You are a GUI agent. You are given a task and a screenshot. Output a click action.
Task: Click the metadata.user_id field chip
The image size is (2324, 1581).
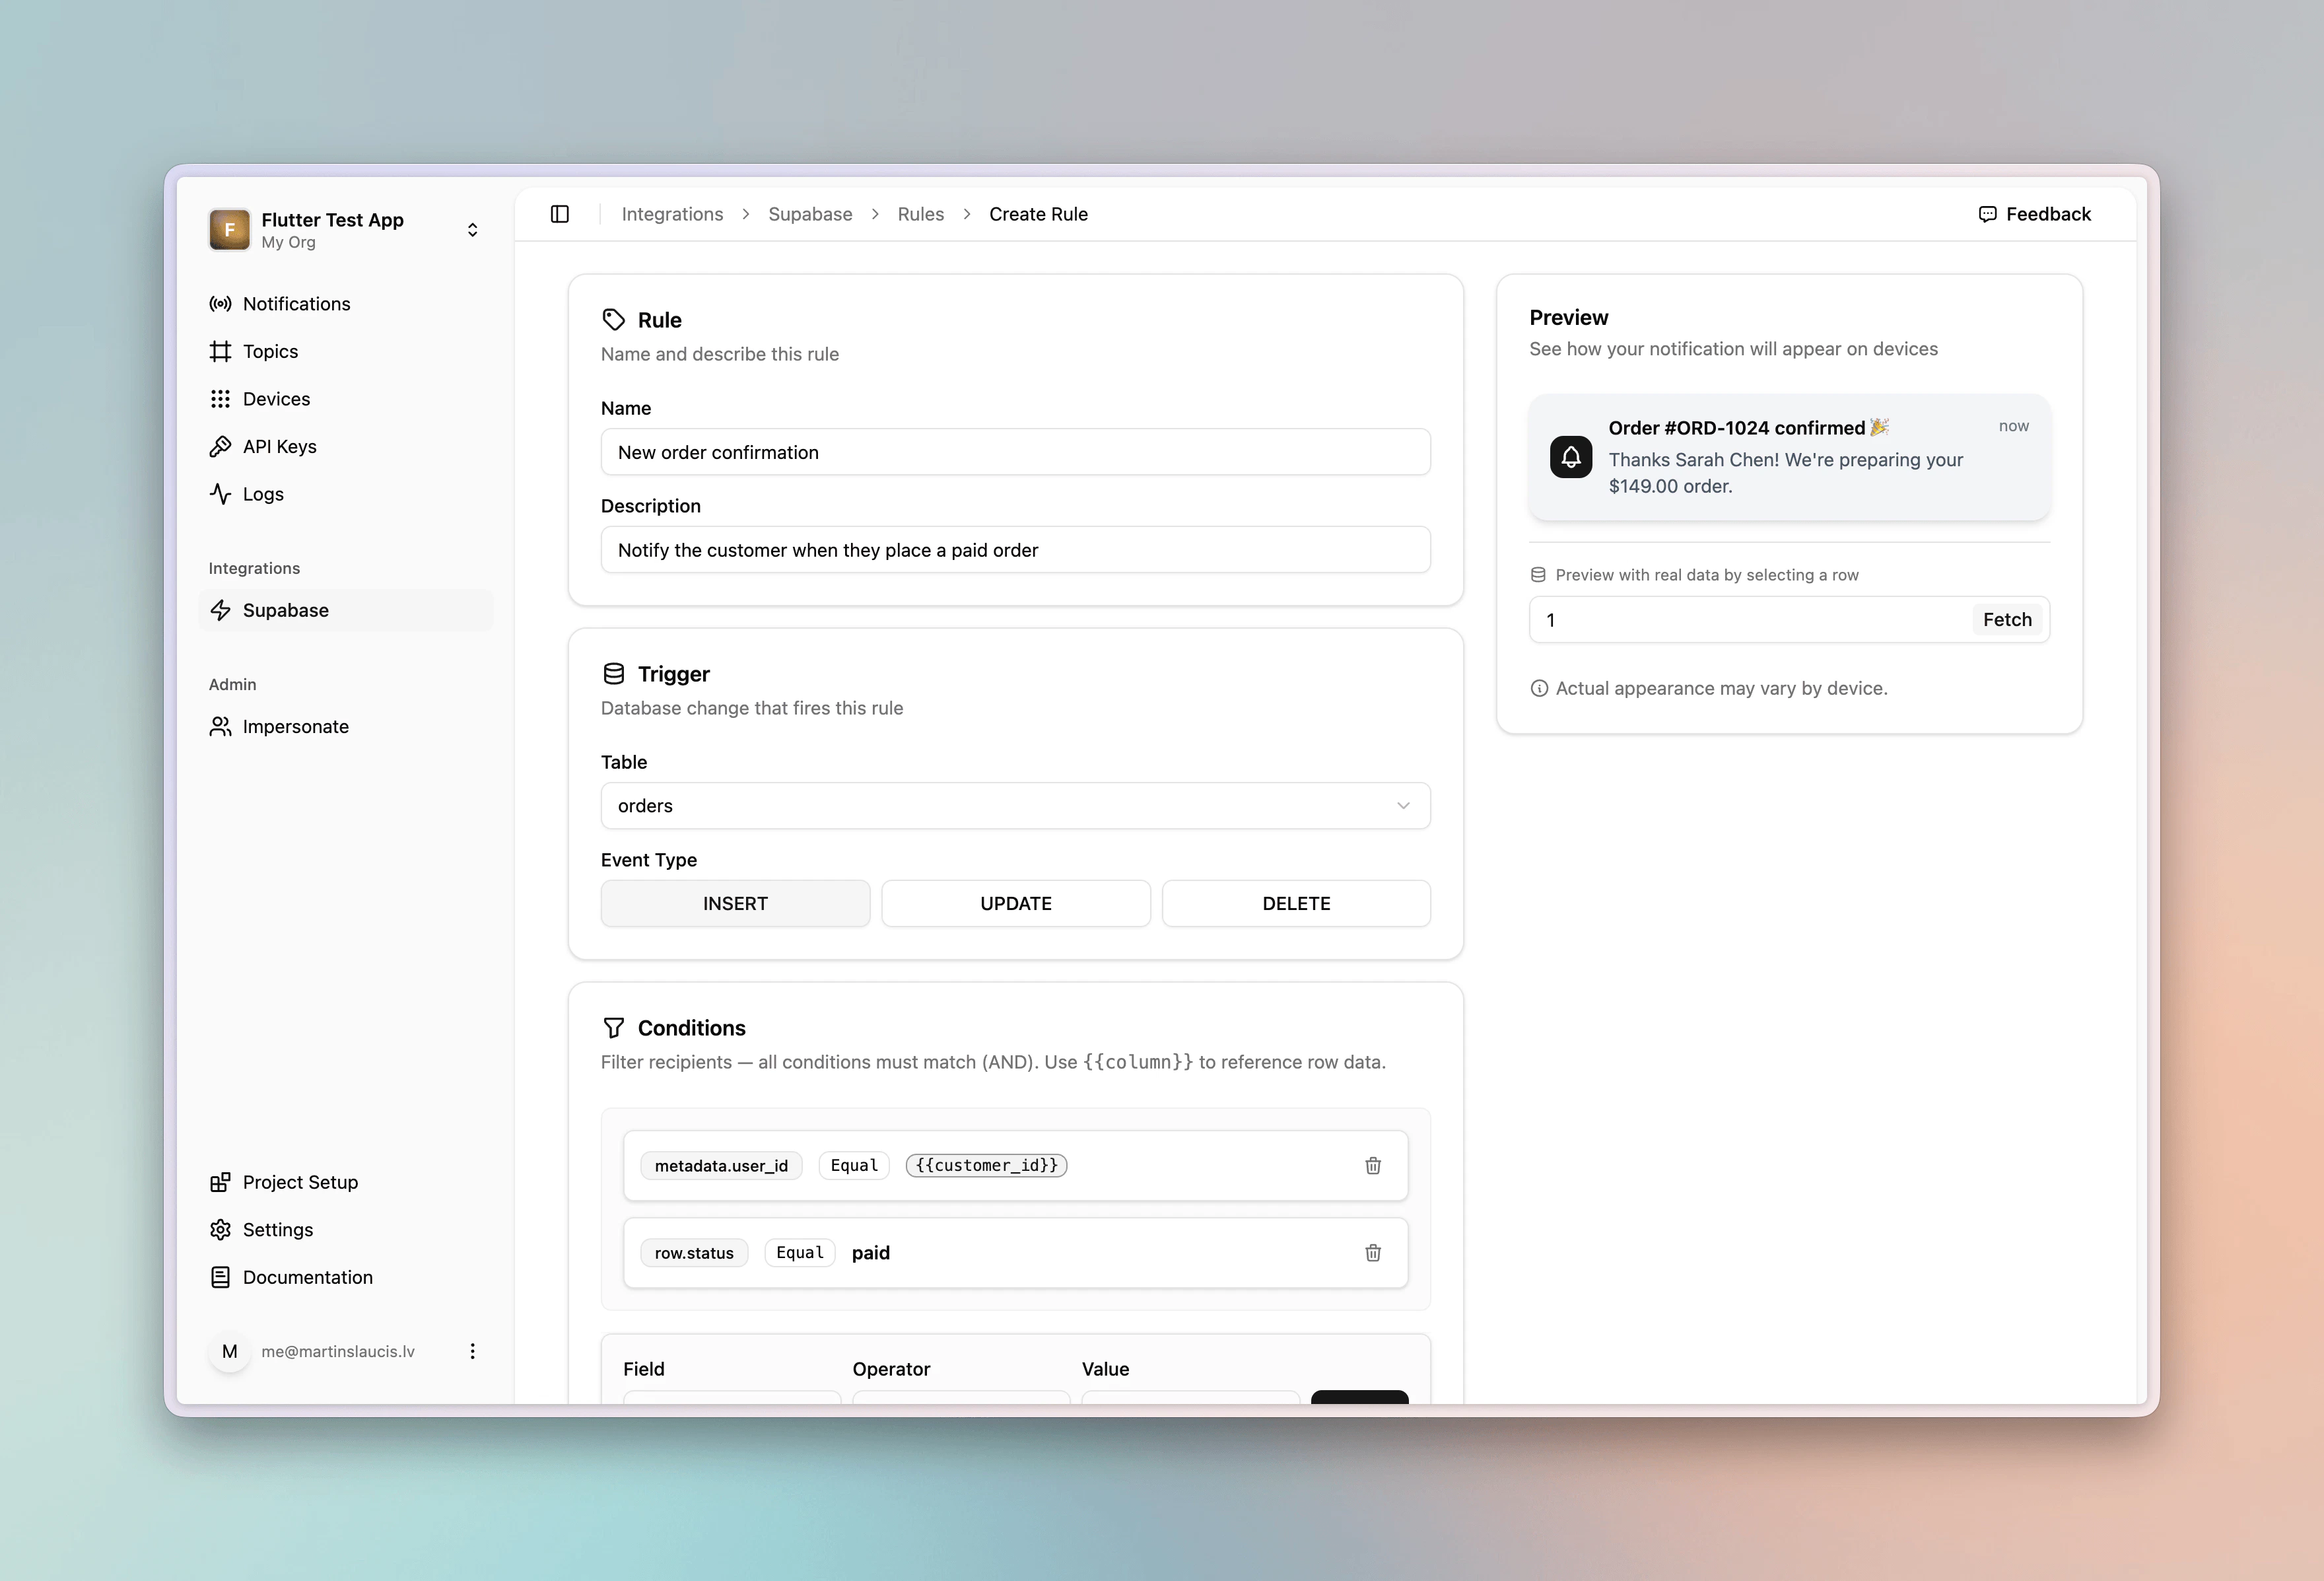[721, 1166]
